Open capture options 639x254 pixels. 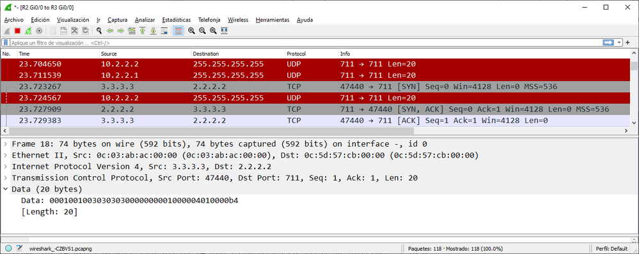click(39, 31)
